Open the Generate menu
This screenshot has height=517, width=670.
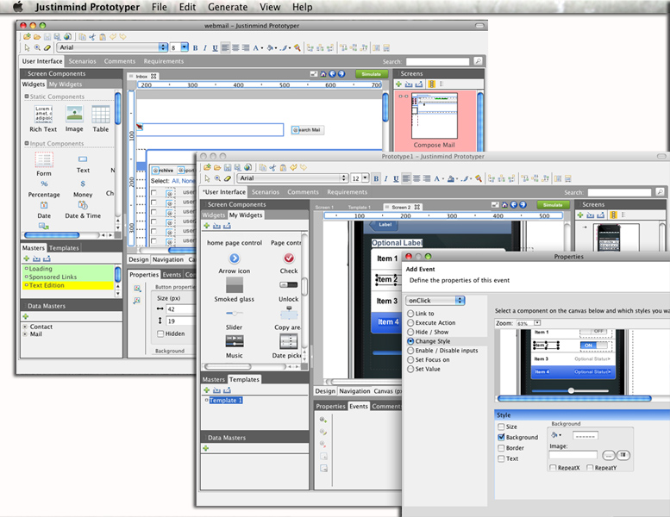pyautogui.click(x=228, y=7)
